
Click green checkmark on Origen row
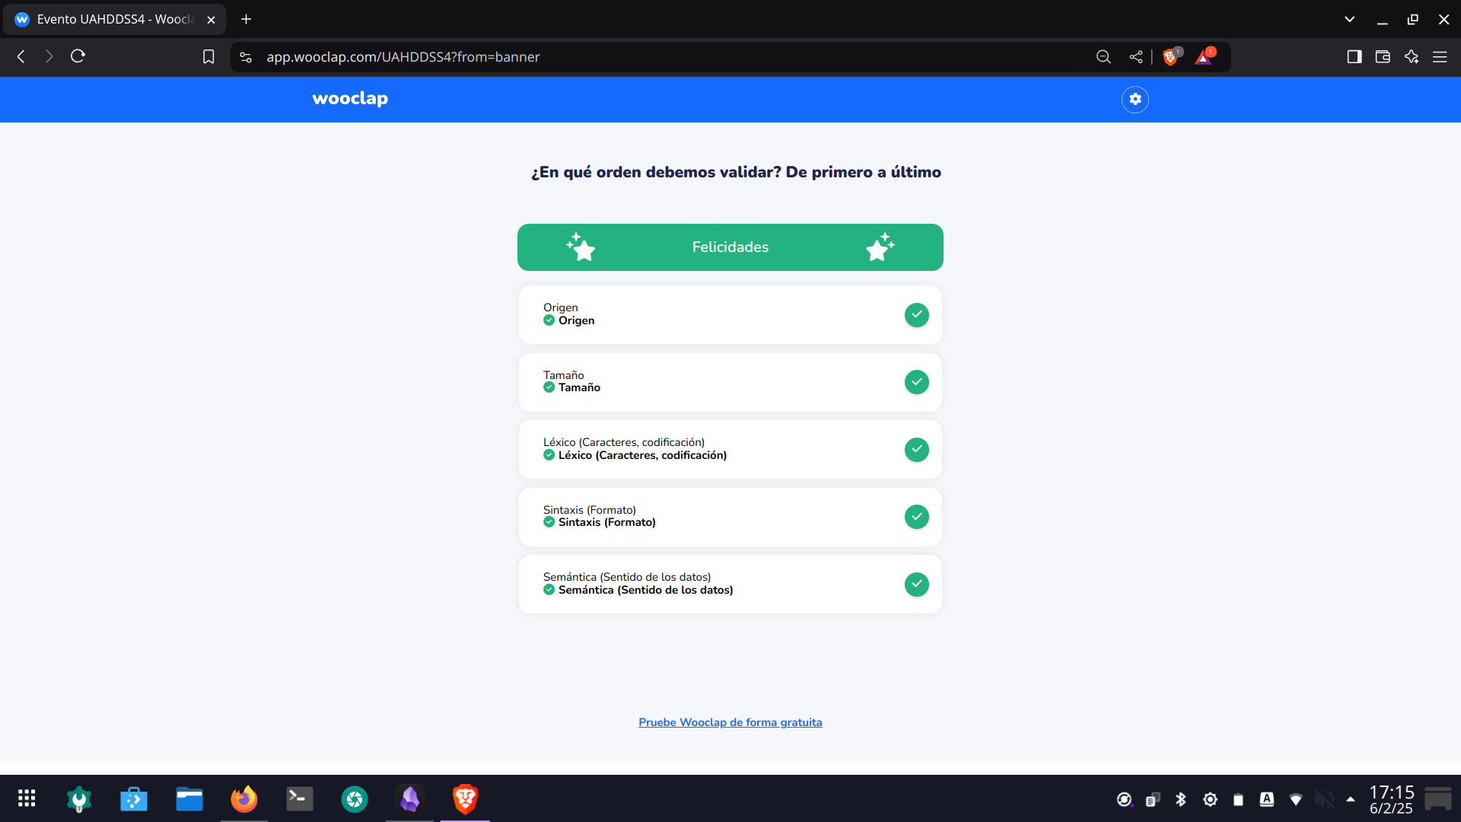(x=916, y=314)
